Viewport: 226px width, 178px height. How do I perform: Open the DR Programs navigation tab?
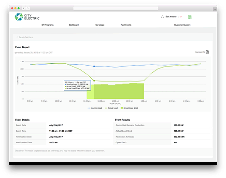pyautogui.click(x=47, y=25)
